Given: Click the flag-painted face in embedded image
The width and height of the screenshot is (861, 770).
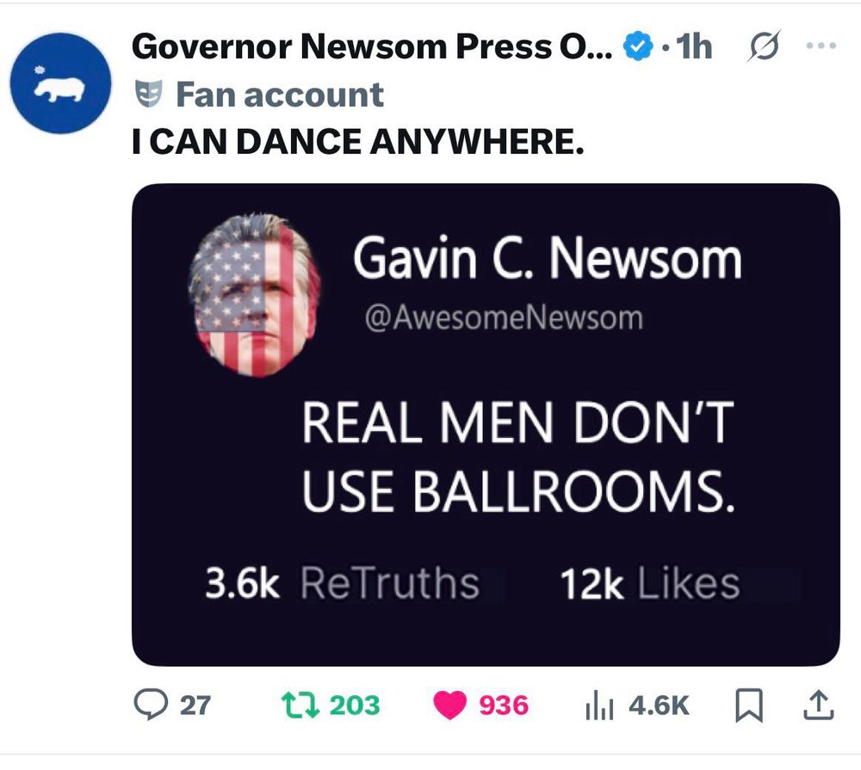Looking at the screenshot, I should tap(254, 295).
